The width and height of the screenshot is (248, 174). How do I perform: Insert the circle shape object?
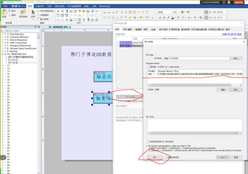coord(88,15)
